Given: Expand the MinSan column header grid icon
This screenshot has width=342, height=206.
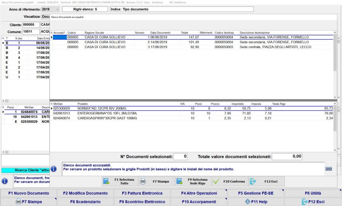Looking at the screenshot, I should pos(52,104).
